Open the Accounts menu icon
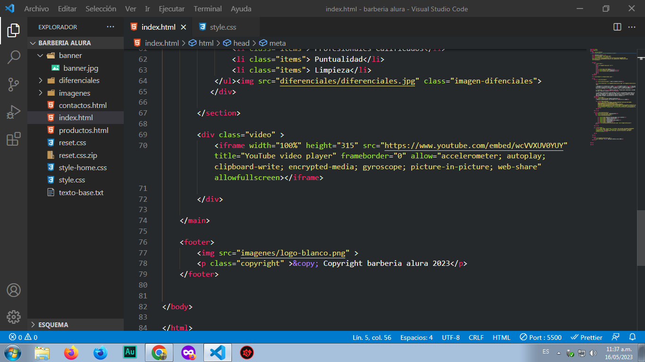The image size is (645, 362). tap(14, 289)
